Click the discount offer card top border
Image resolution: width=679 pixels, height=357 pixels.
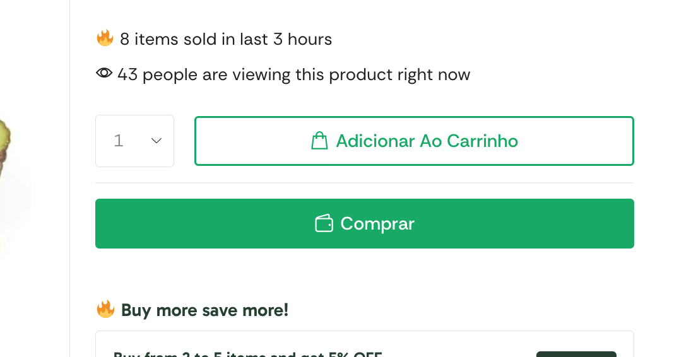point(365,331)
